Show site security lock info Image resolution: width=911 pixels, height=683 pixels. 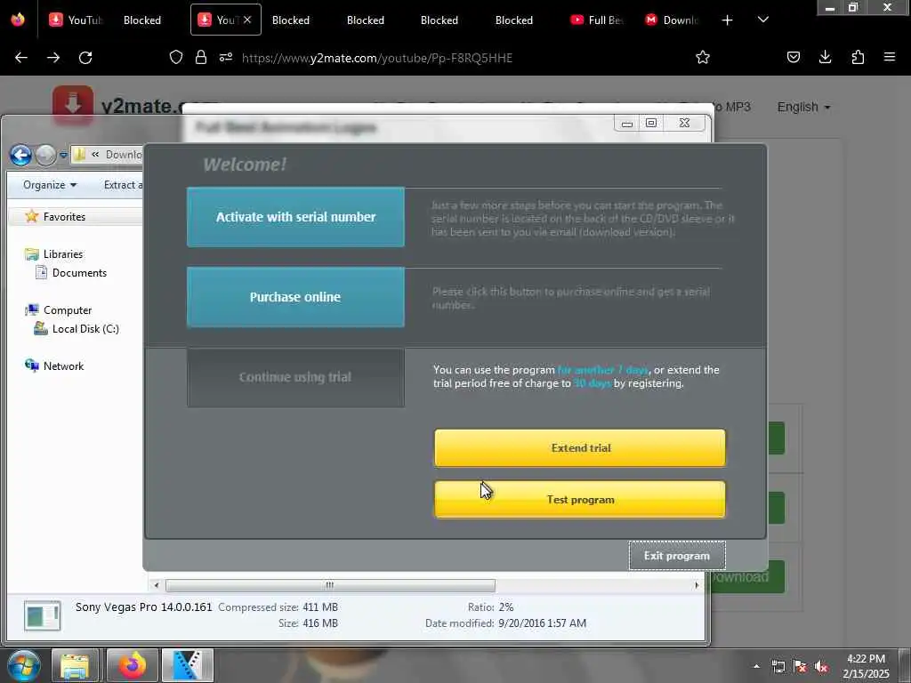201,57
